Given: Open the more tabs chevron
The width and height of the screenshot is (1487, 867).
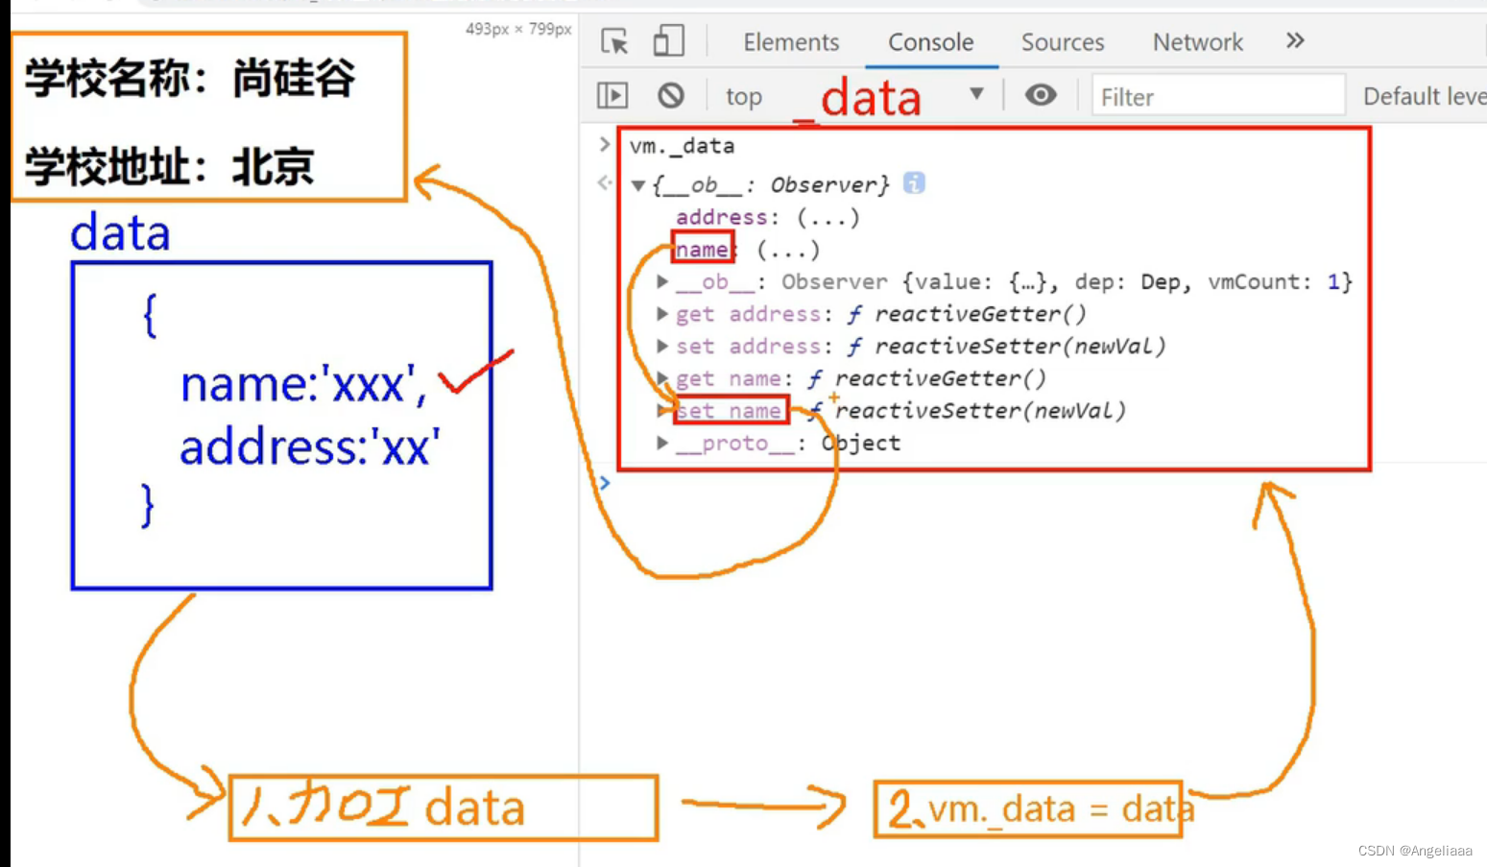Looking at the screenshot, I should pos(1295,40).
